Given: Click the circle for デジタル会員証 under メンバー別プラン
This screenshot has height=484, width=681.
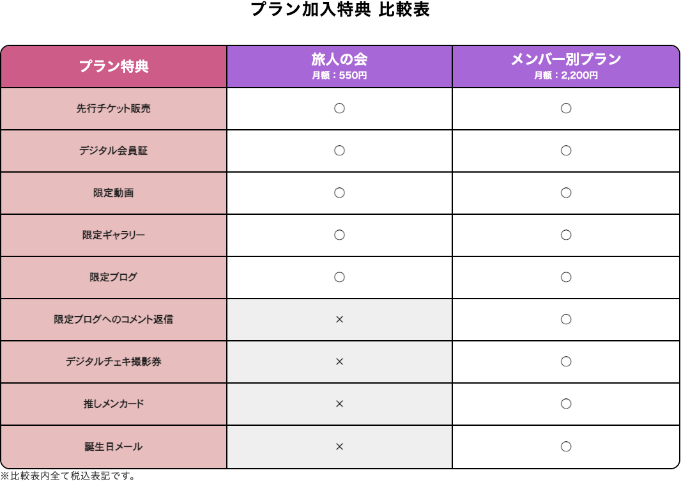Looking at the screenshot, I should [x=565, y=151].
